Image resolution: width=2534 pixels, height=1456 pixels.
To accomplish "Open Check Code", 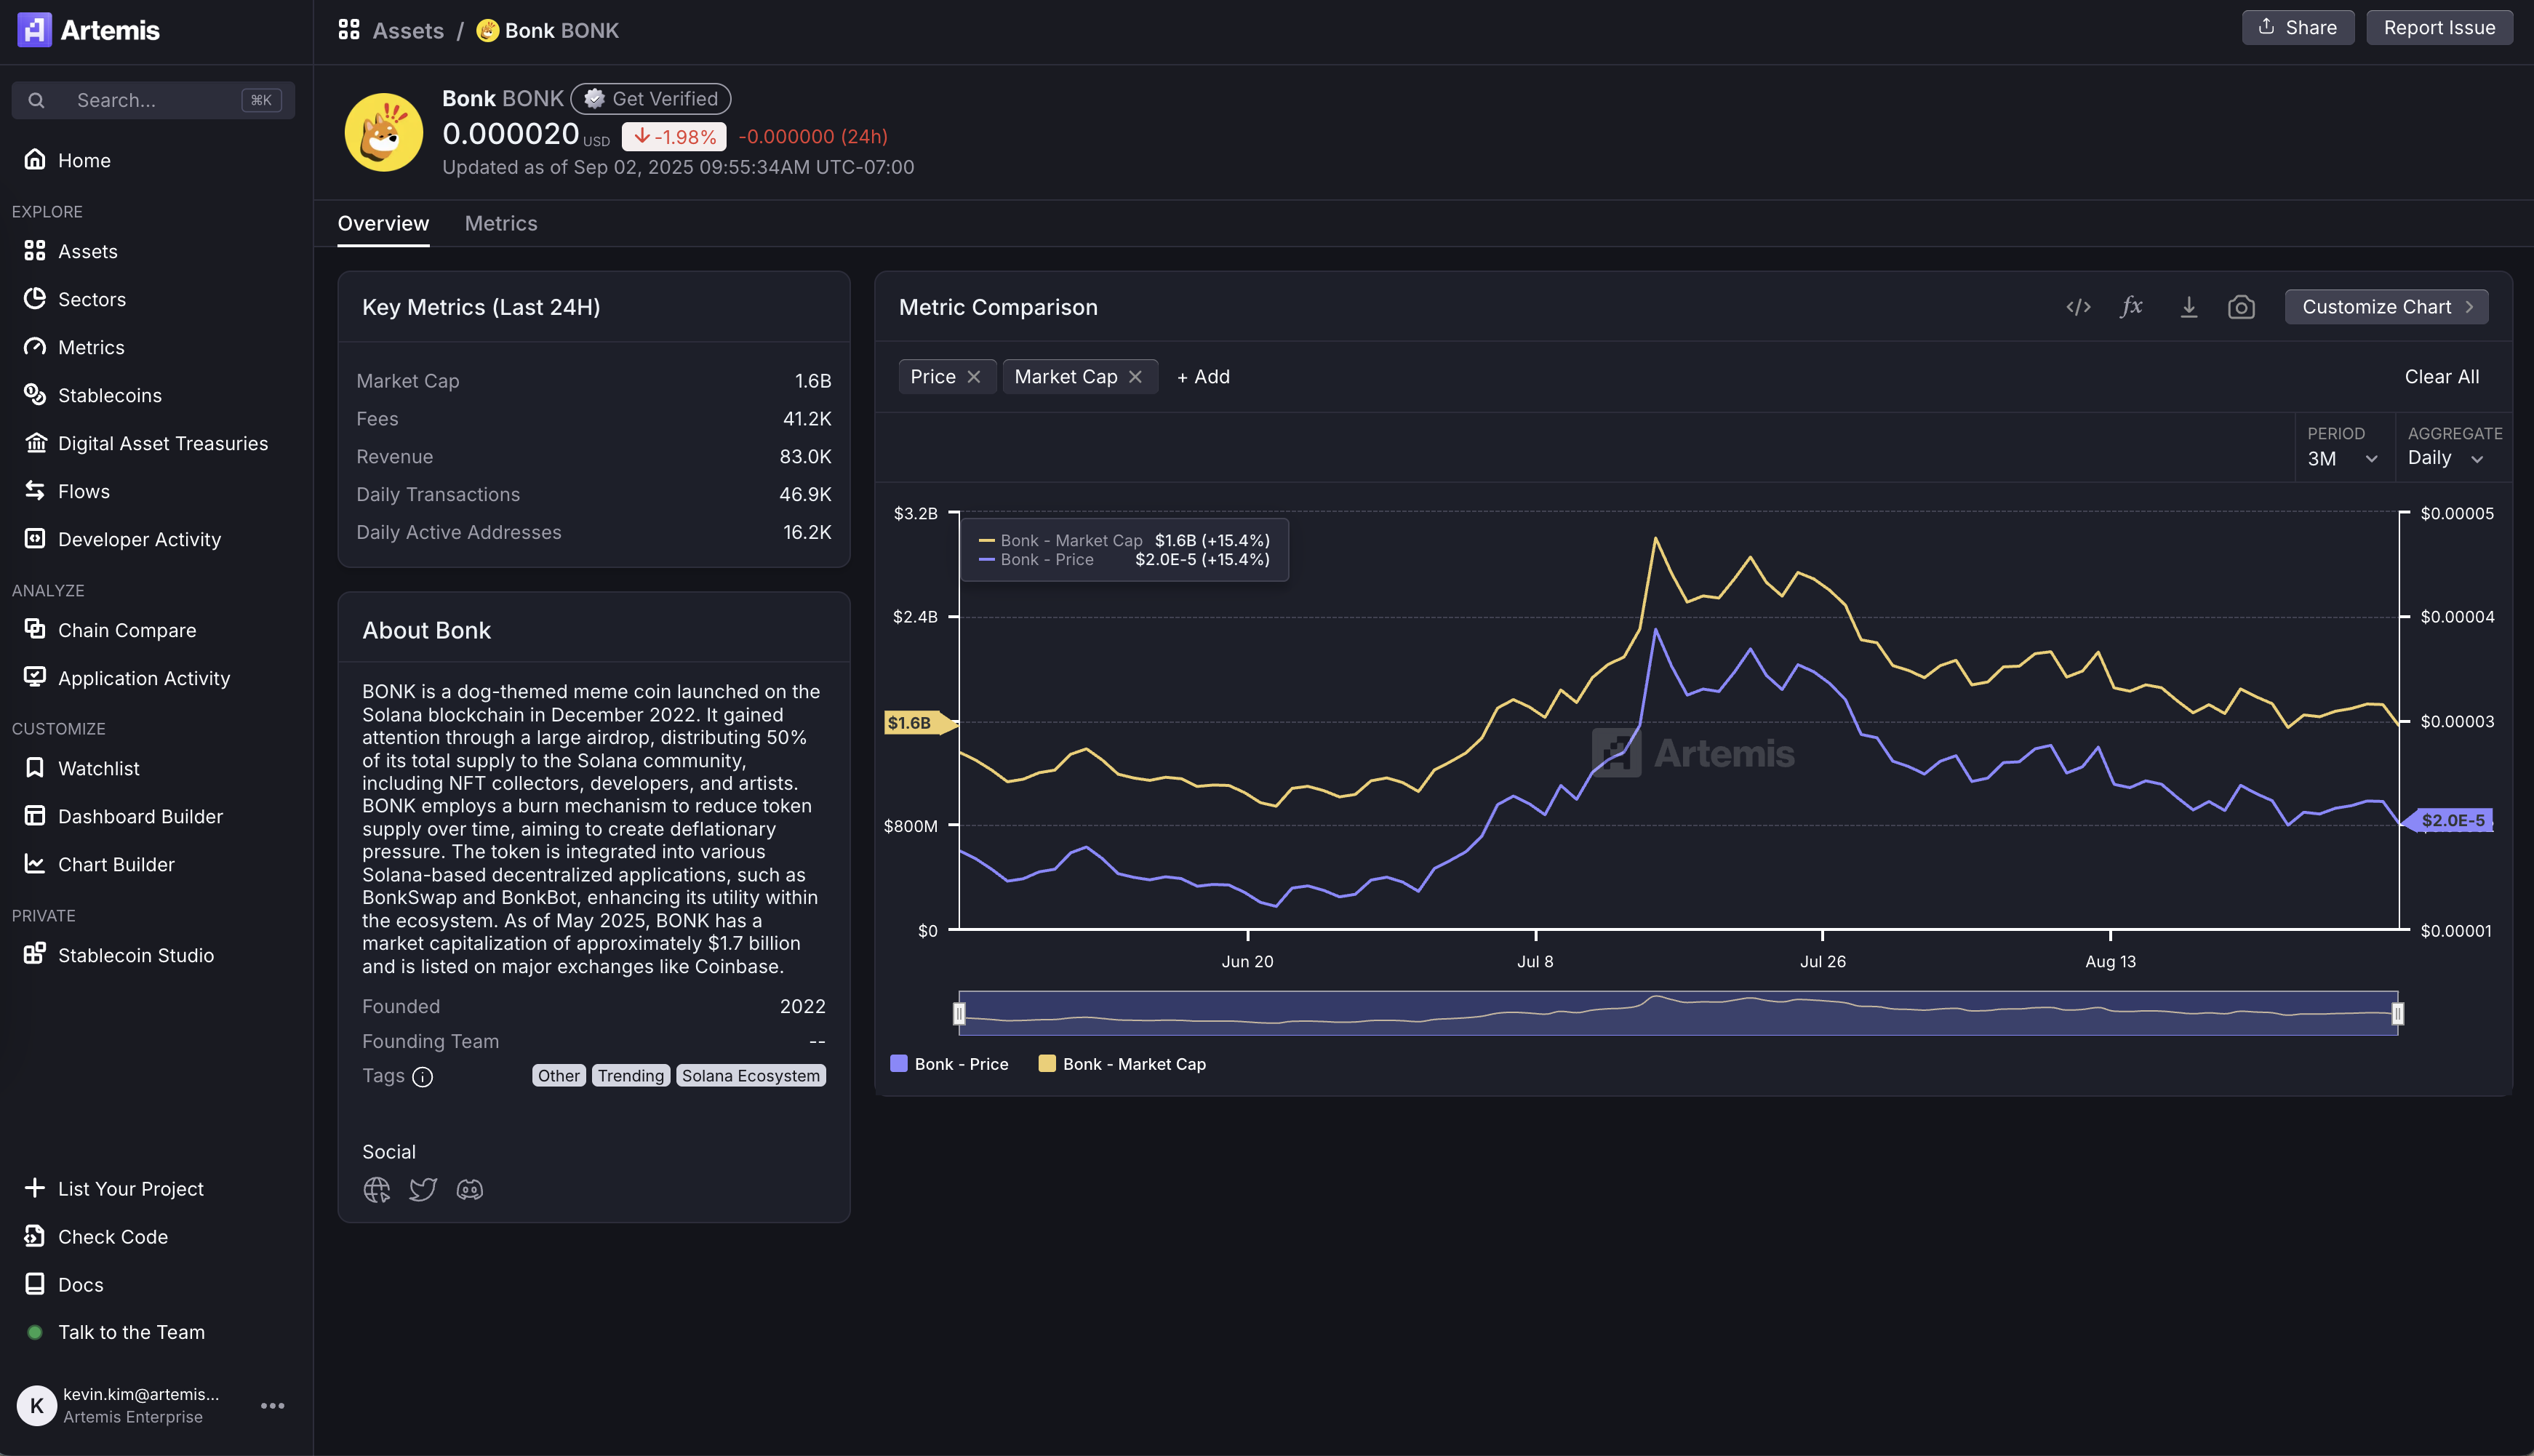I will coord(95,1236).
